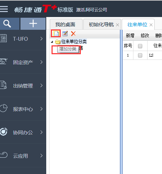Check the row 1 LS checkbox
This screenshot has height=174, width=162.
(x=140, y=55)
